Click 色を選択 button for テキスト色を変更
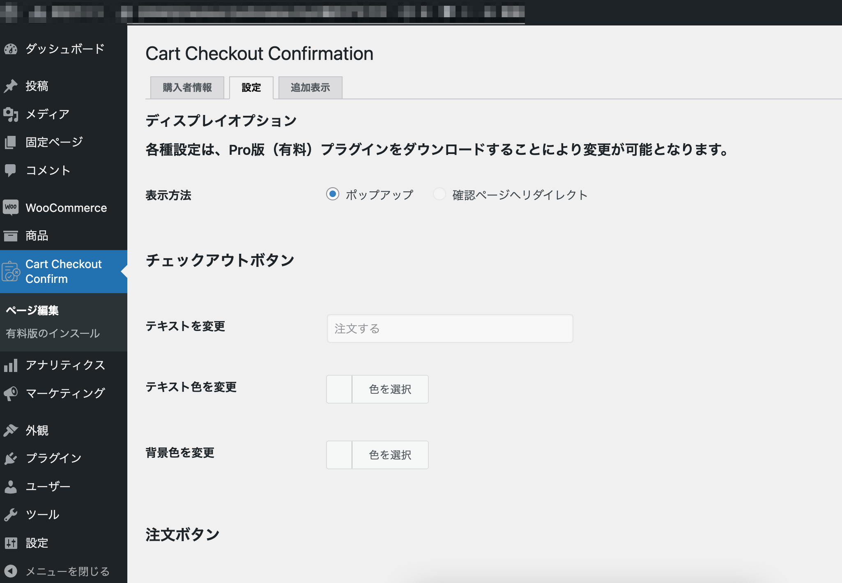 390,389
